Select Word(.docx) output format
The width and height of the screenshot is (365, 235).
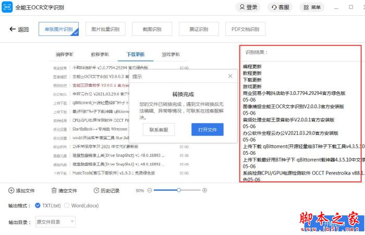pos(67,205)
